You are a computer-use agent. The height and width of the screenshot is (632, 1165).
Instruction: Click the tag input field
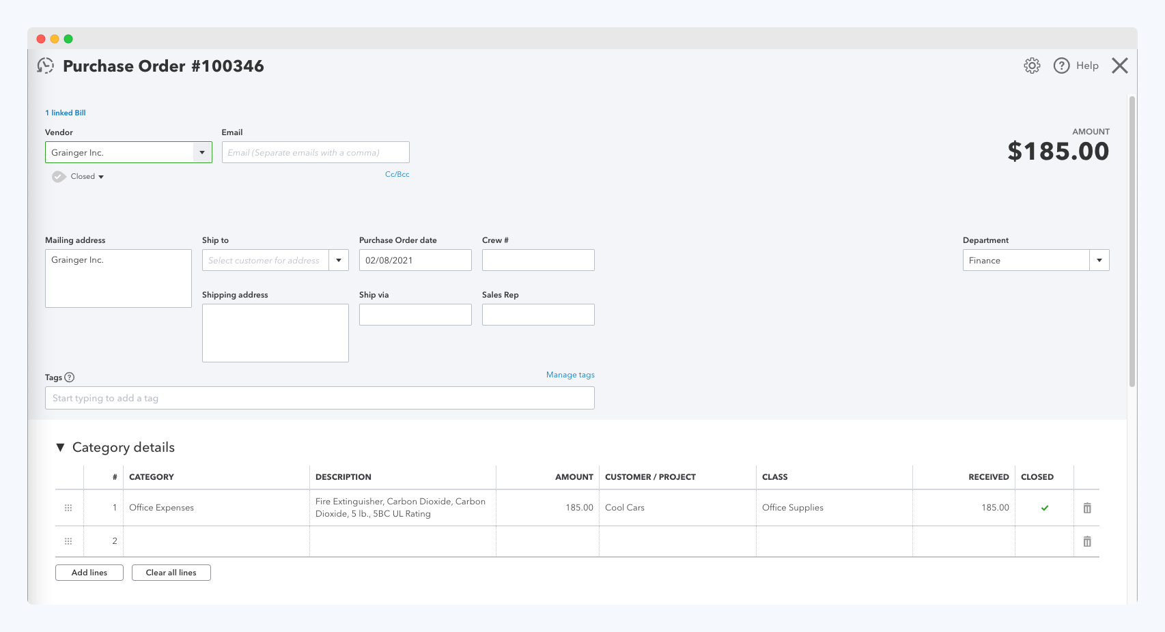coord(320,398)
